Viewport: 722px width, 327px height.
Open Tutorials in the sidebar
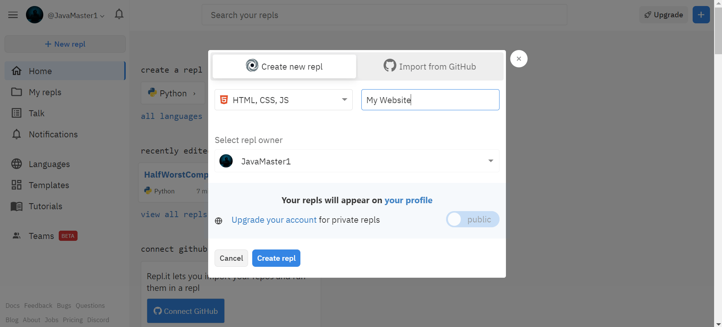pyautogui.click(x=65, y=206)
